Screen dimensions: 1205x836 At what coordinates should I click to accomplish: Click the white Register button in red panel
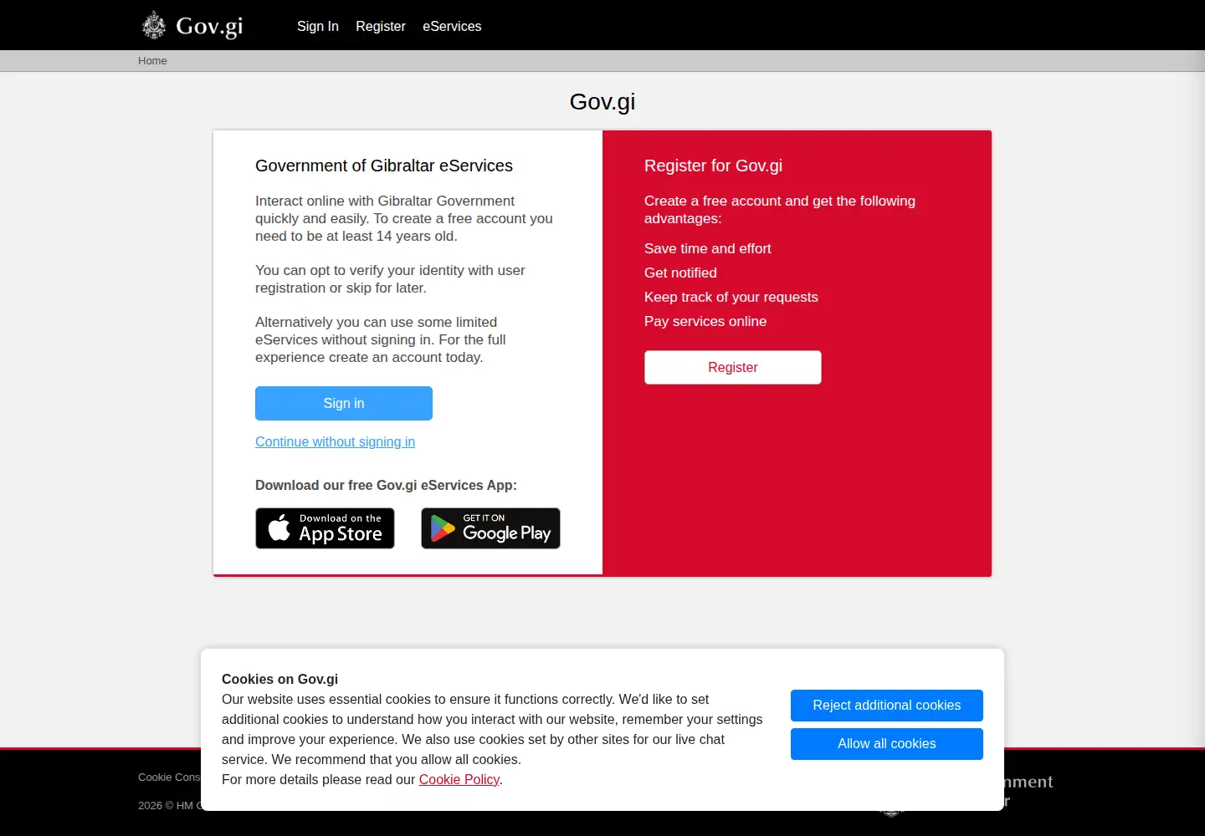[x=733, y=367]
